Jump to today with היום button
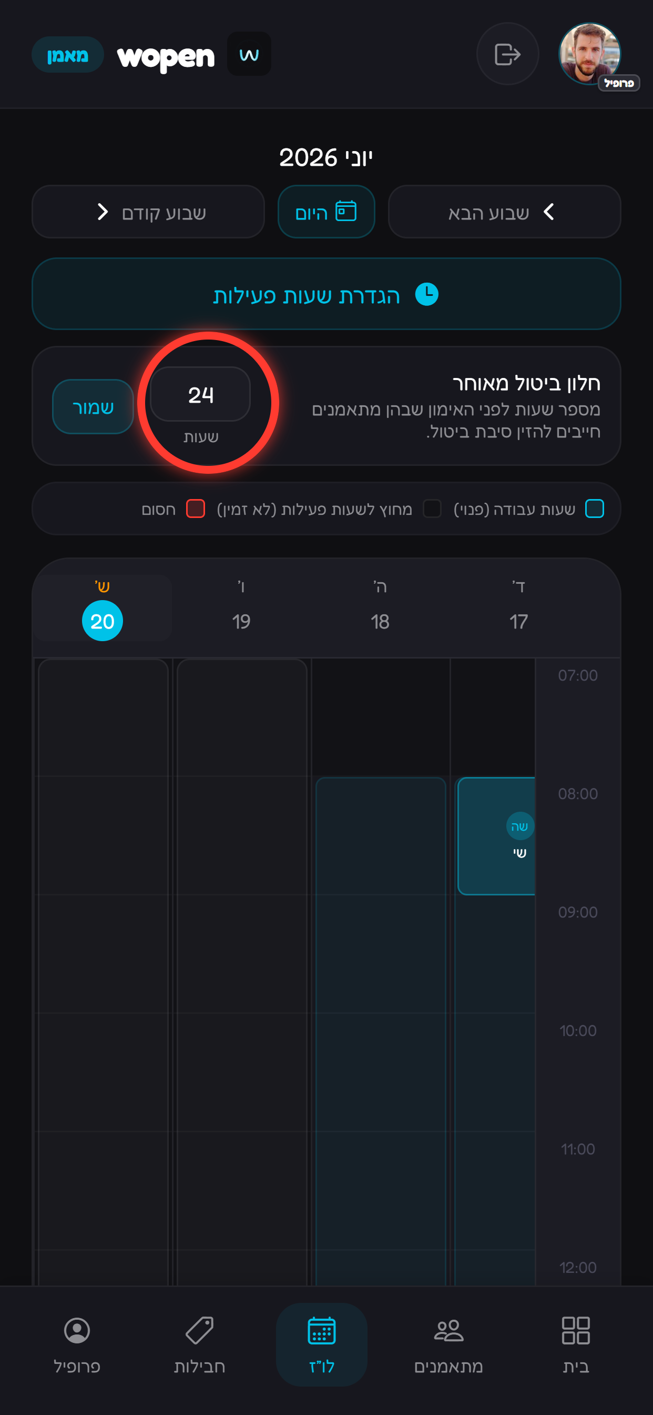653x1415 pixels. (326, 212)
